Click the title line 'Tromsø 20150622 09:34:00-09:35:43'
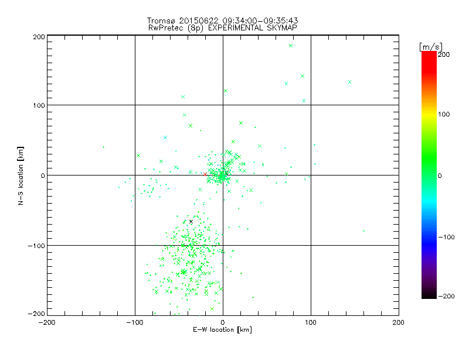This screenshot has width=469, height=351. pos(222,20)
